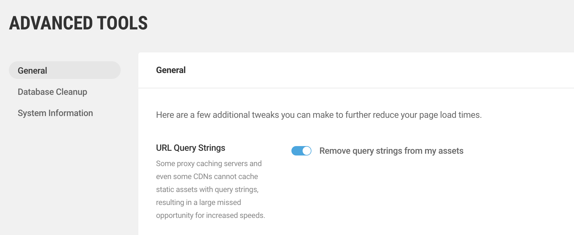Click the Remove query strings from my assets label

391,150
